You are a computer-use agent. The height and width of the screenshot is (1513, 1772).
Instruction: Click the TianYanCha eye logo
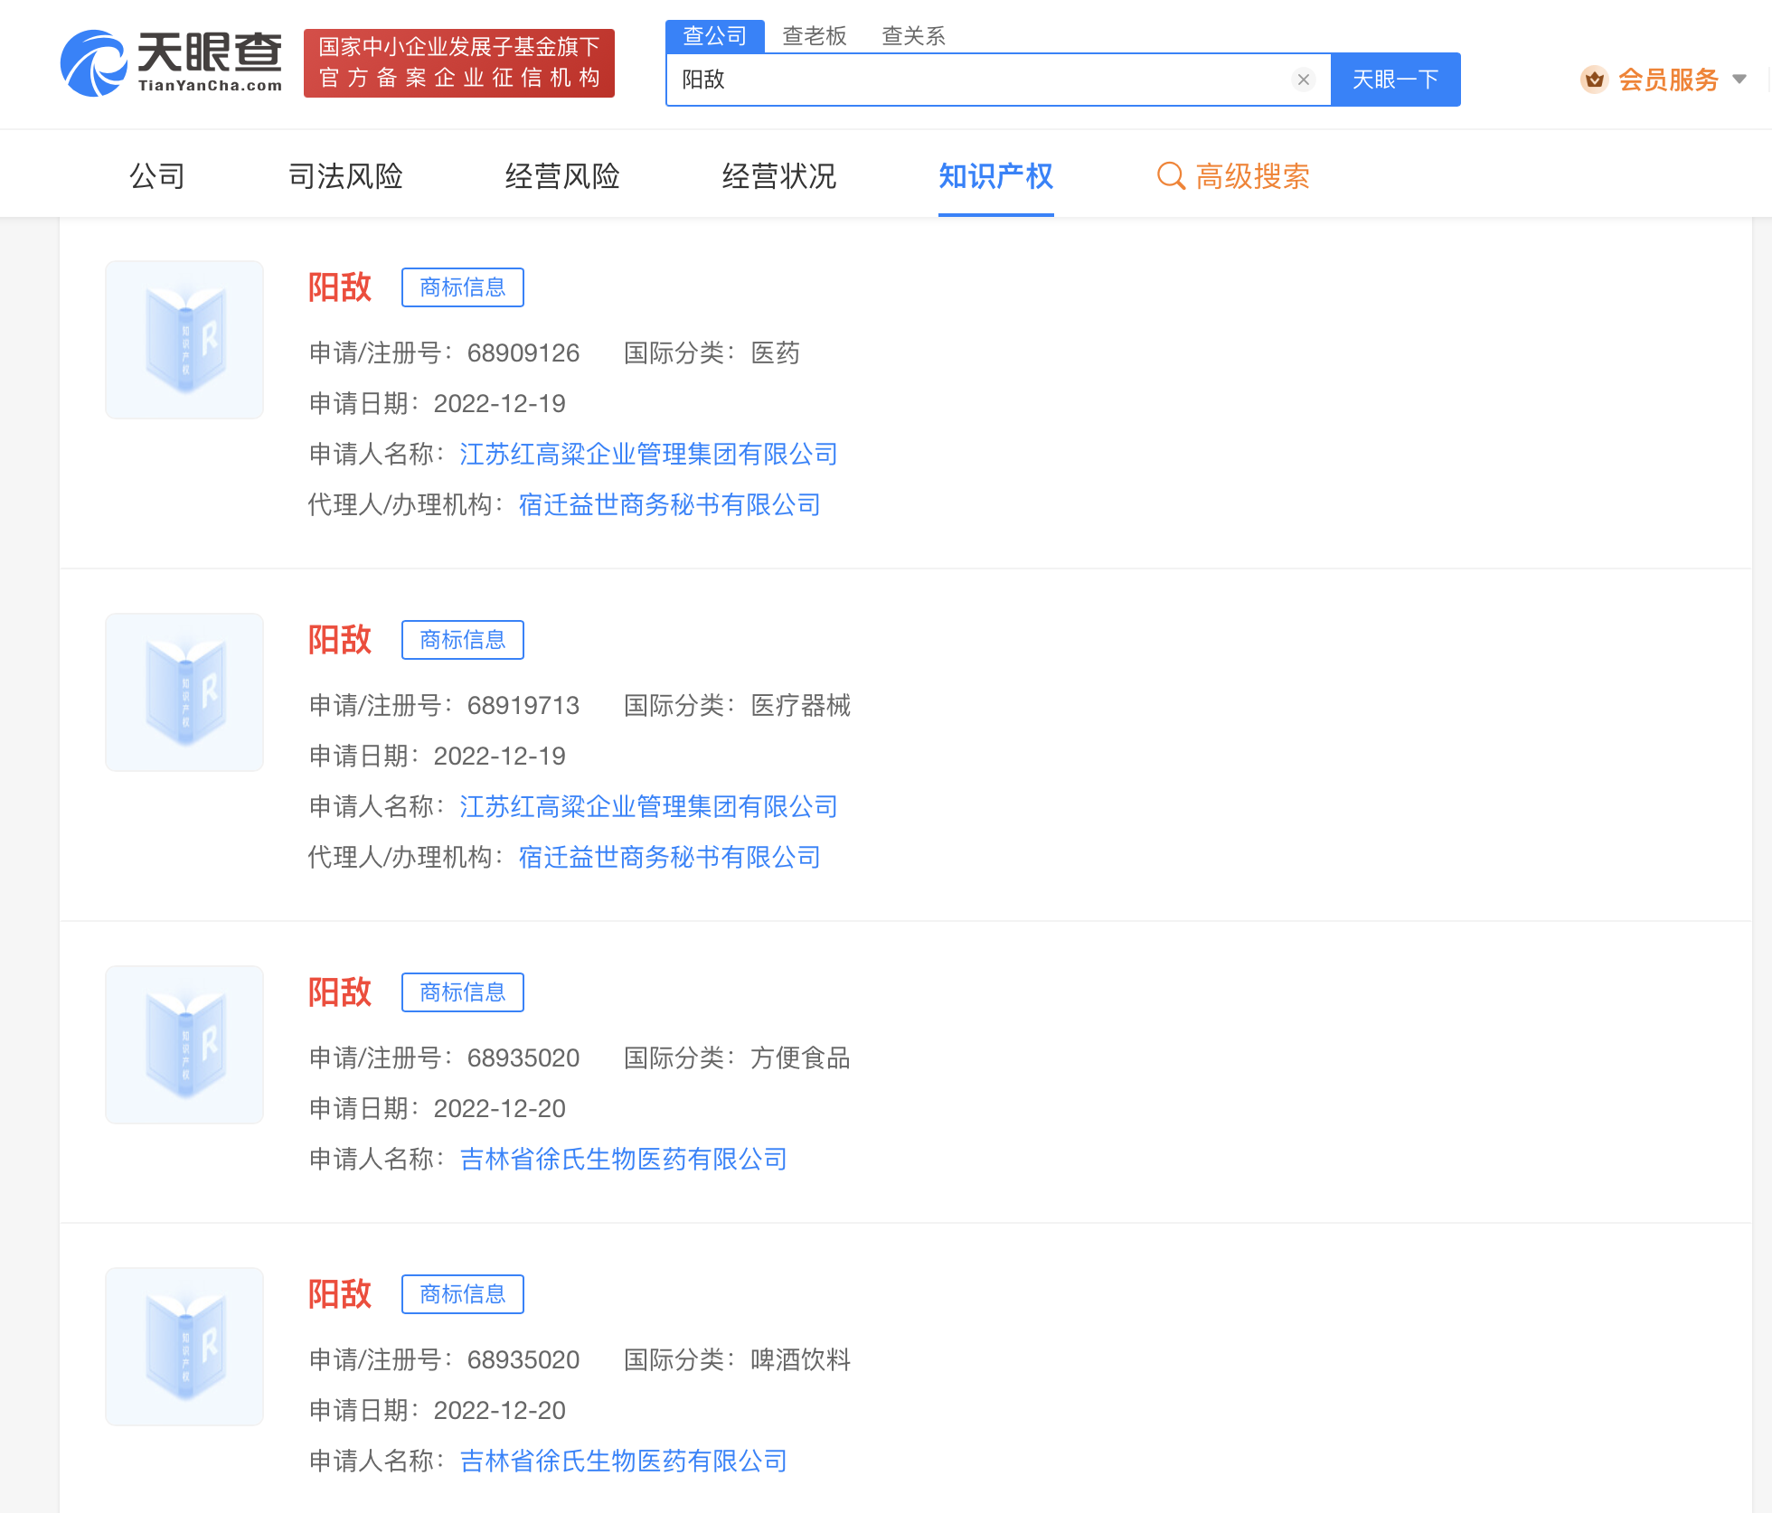point(93,63)
